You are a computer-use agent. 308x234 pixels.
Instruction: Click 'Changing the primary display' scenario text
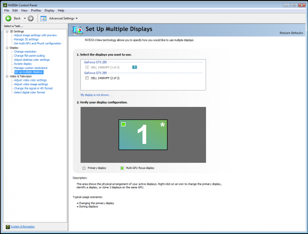point(96,203)
